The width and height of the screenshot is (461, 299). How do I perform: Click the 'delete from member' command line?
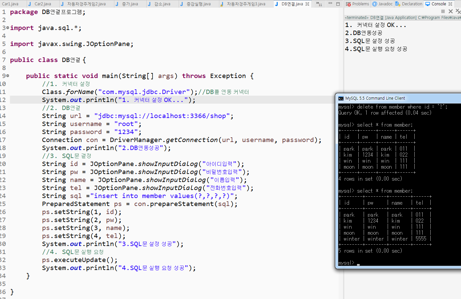click(x=393, y=107)
